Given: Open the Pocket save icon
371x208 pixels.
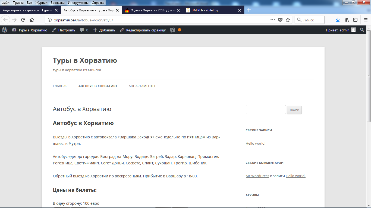Looking at the screenshot, I should (x=280, y=20).
